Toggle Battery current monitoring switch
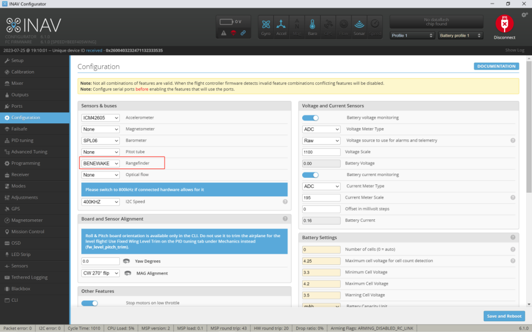The width and height of the screenshot is (532, 332). [x=311, y=175]
